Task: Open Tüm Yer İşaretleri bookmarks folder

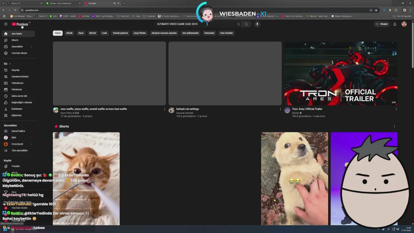Action: (402, 16)
